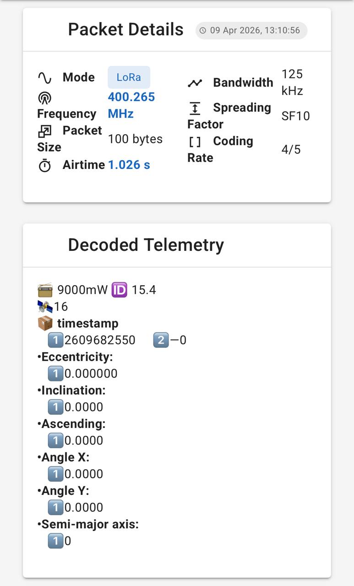Click the 1.026 s airtime value
Viewport: 354px width, 586px height.
[129, 165]
